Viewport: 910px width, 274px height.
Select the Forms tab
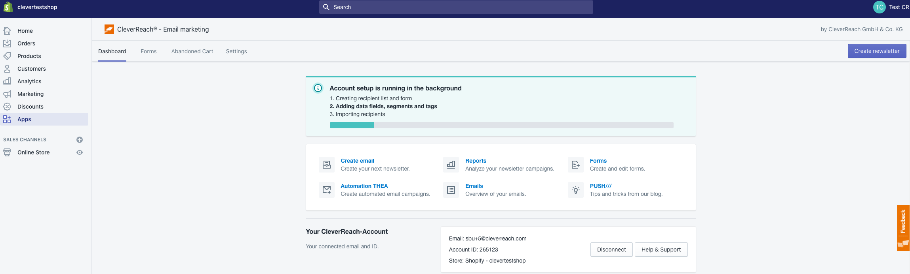click(x=148, y=51)
